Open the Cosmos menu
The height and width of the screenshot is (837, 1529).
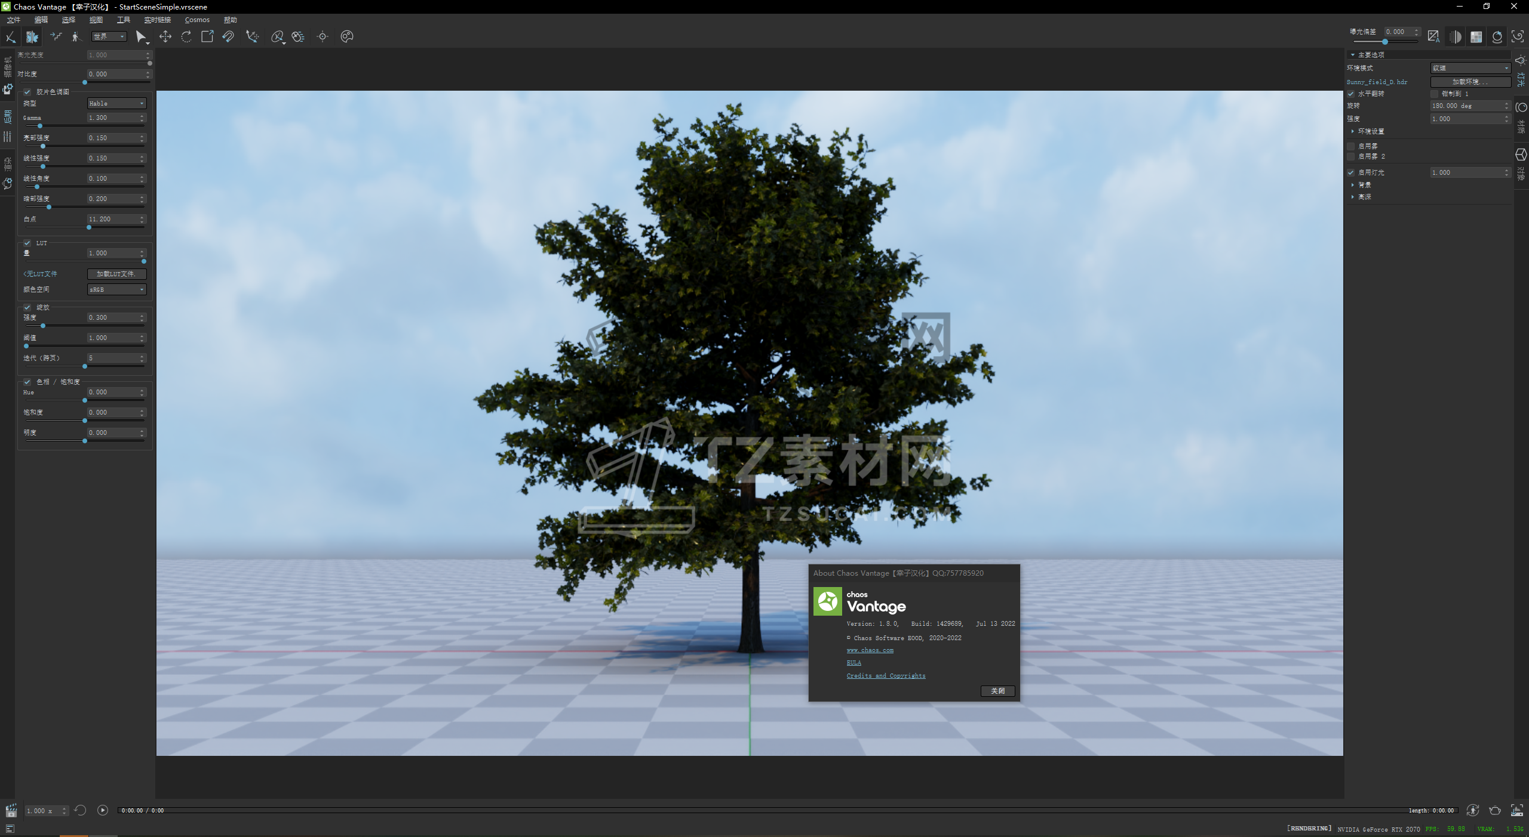[197, 20]
